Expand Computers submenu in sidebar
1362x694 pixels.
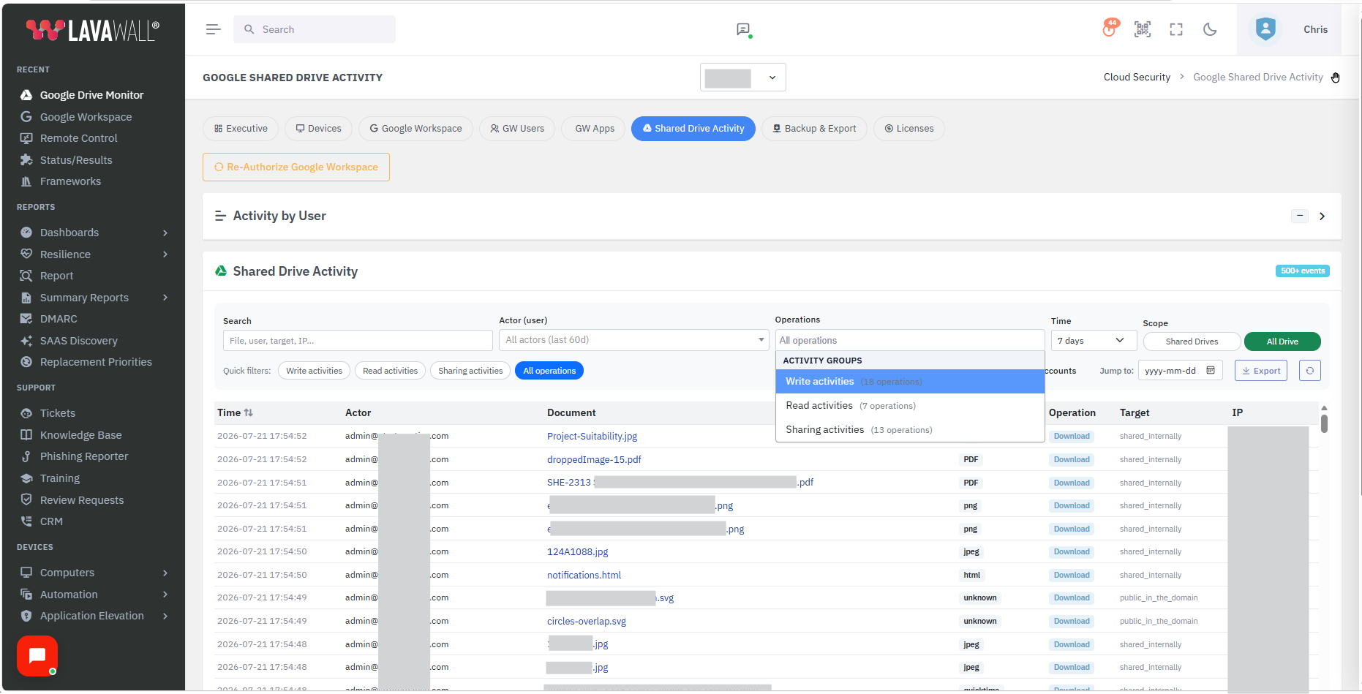pos(94,573)
